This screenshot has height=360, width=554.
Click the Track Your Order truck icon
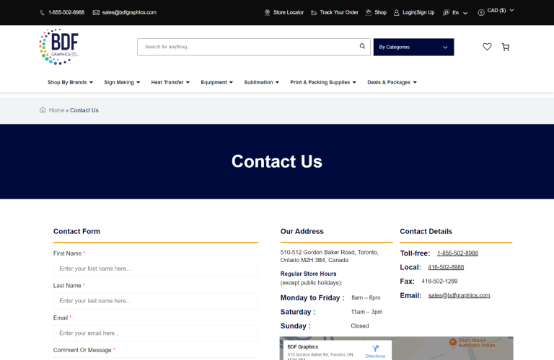click(314, 13)
